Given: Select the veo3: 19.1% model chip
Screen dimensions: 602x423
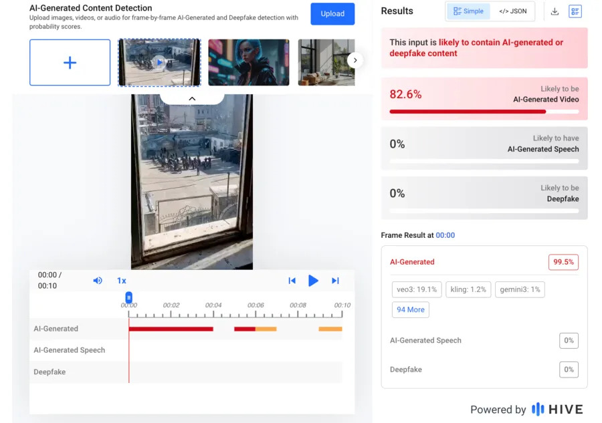Looking at the screenshot, I should [415, 289].
